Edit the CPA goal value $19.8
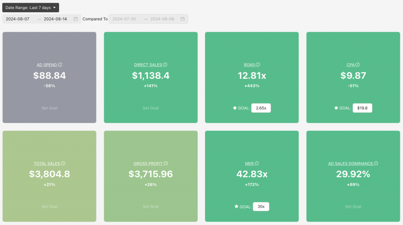 [362, 108]
